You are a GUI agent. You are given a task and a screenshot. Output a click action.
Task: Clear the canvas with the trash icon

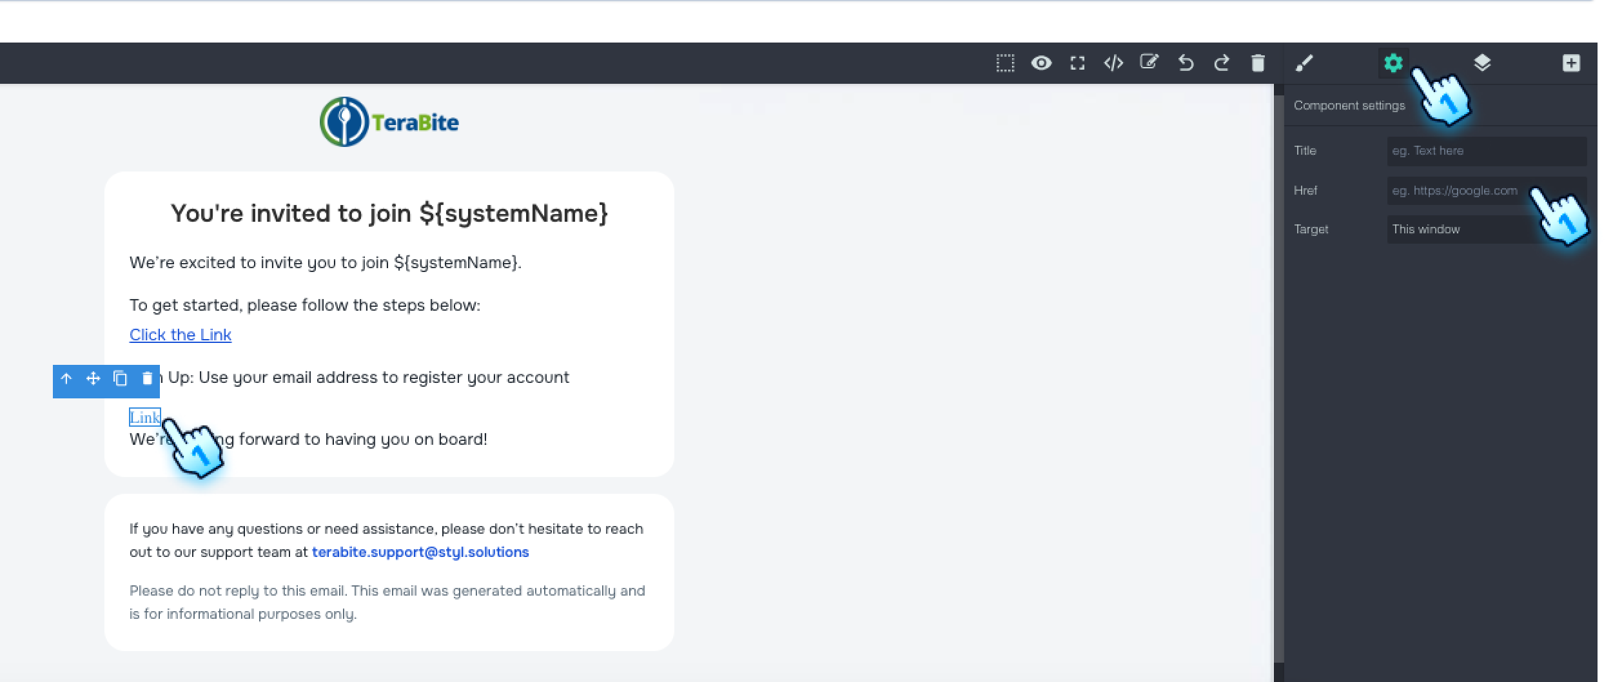click(x=1256, y=63)
